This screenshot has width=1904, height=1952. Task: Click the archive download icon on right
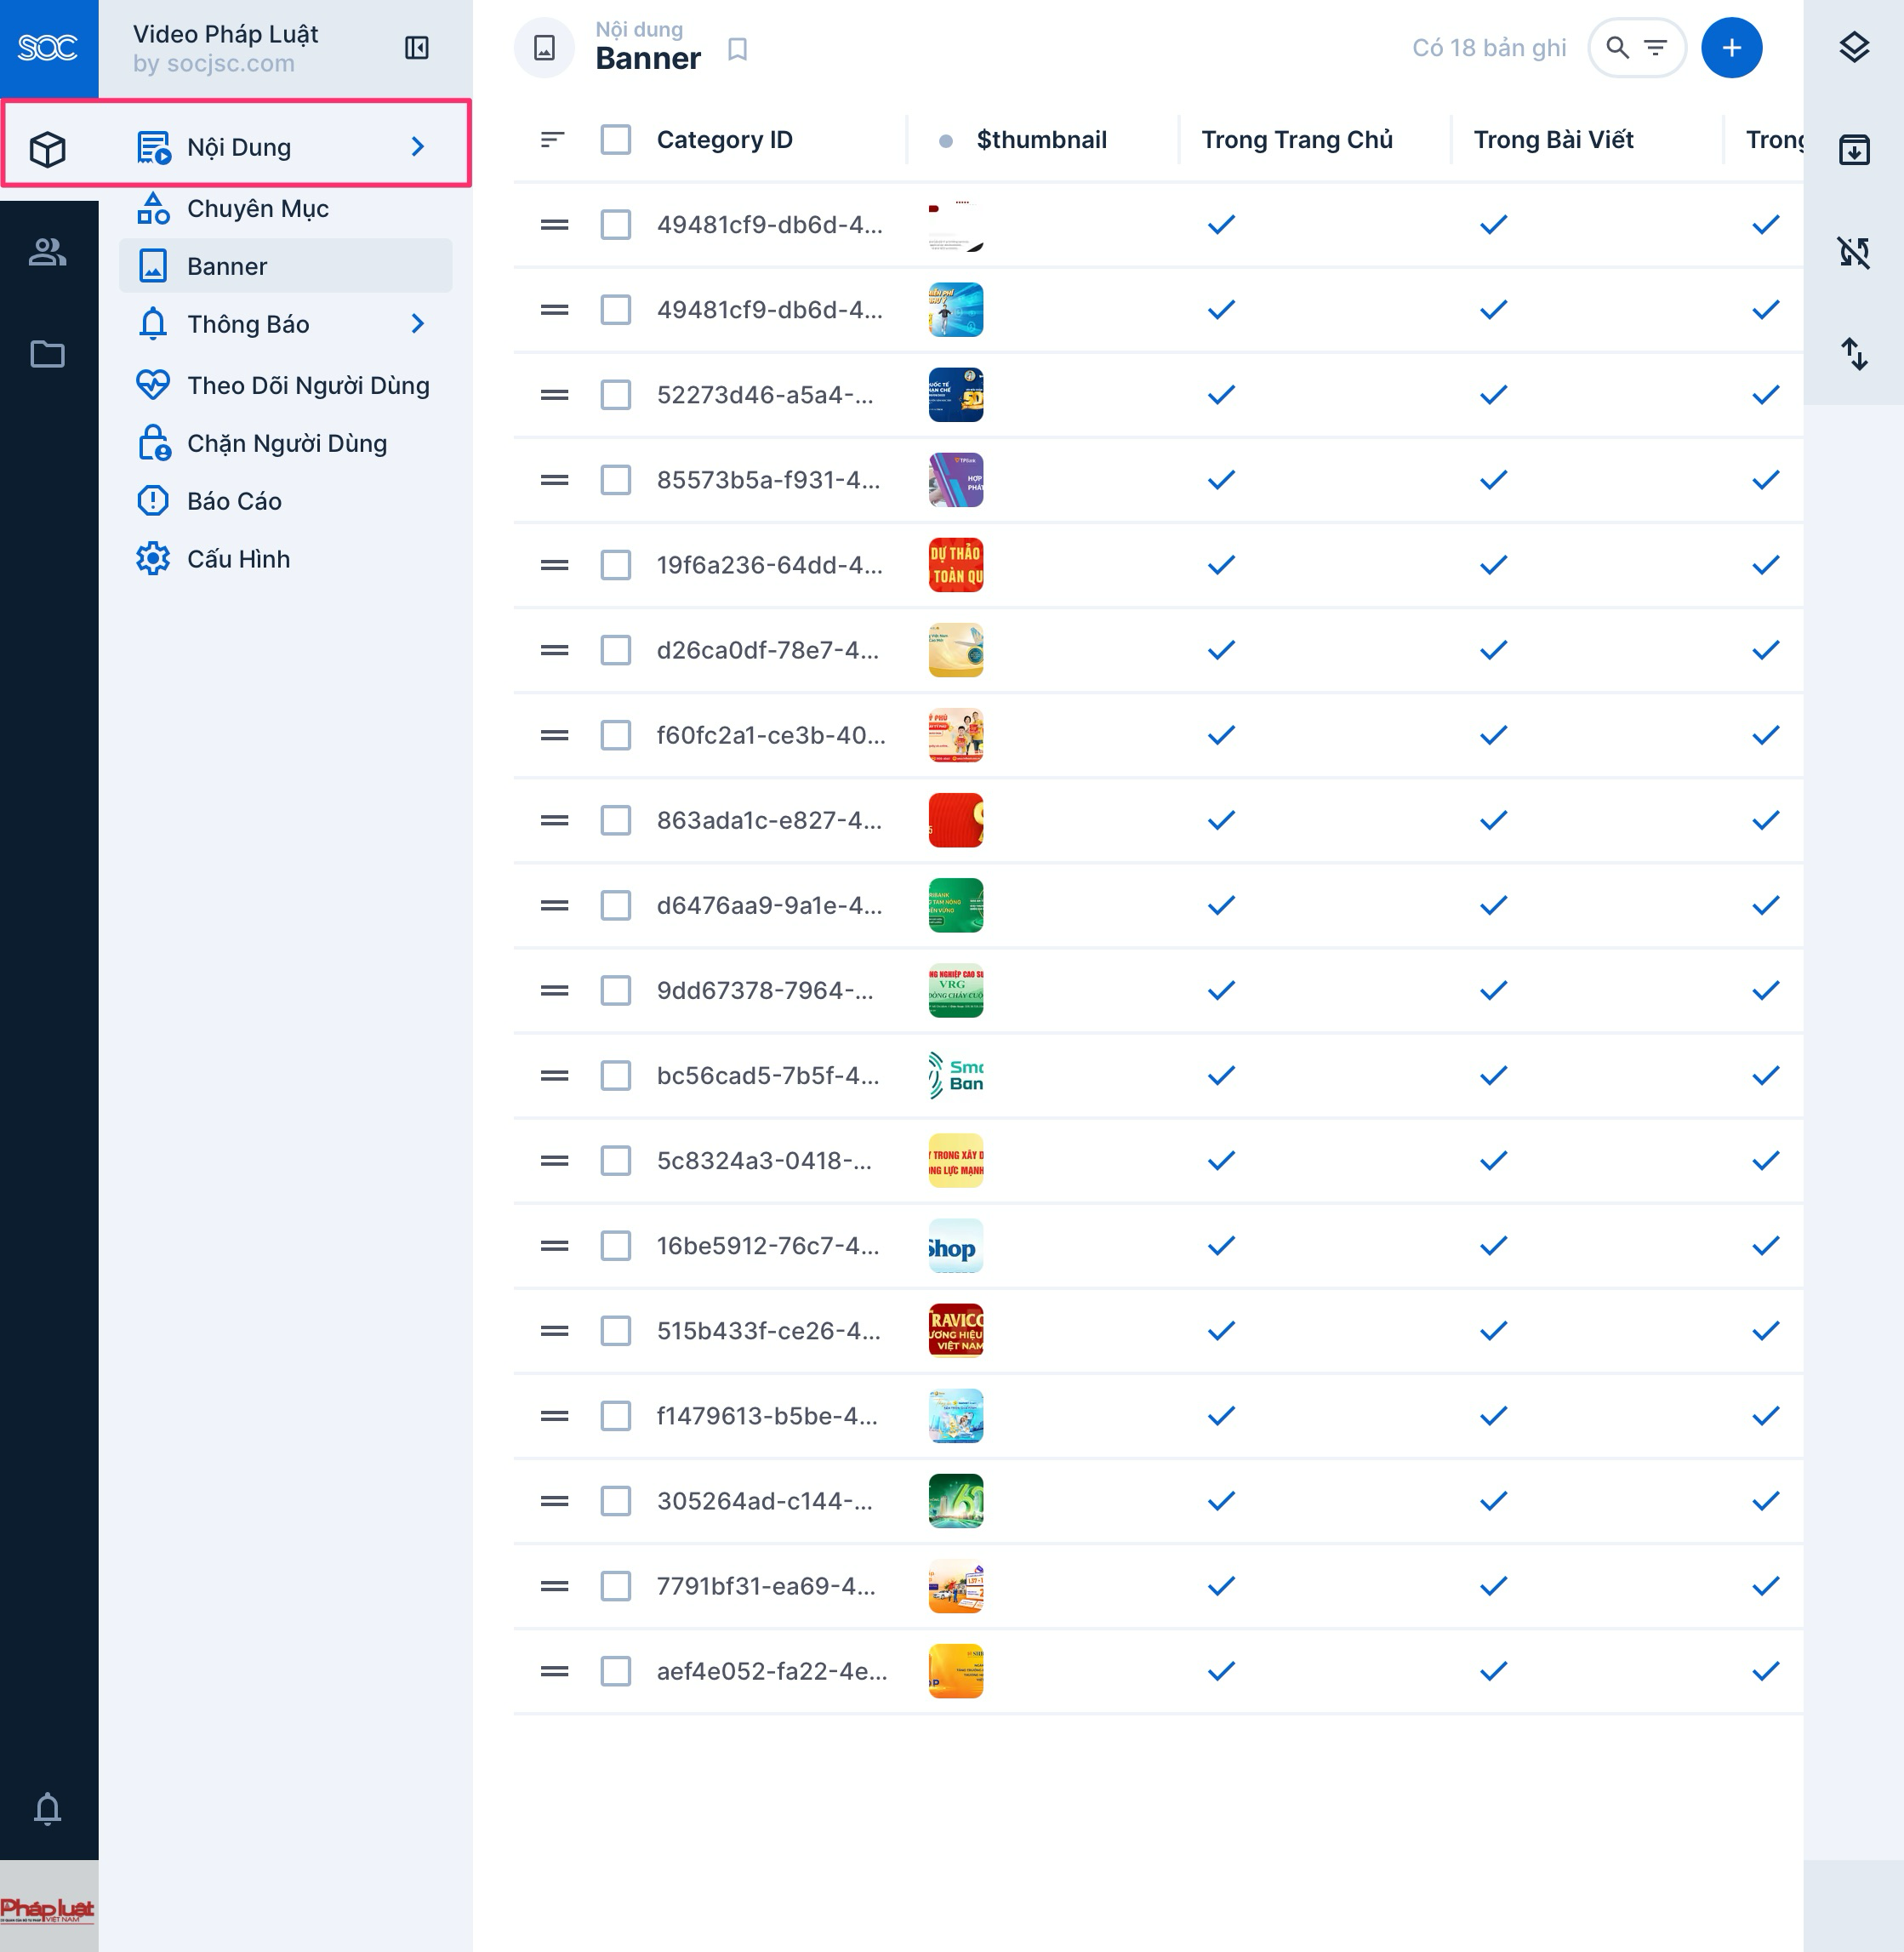(x=1853, y=150)
